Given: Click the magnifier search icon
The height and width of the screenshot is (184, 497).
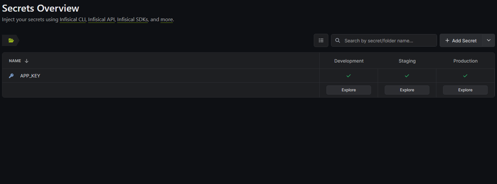Looking at the screenshot, I should click(x=338, y=40).
